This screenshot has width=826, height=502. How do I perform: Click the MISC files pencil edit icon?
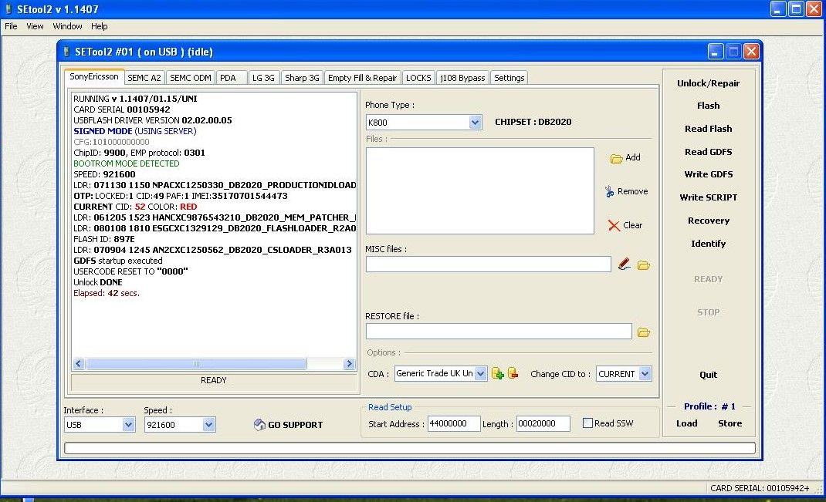coord(625,264)
